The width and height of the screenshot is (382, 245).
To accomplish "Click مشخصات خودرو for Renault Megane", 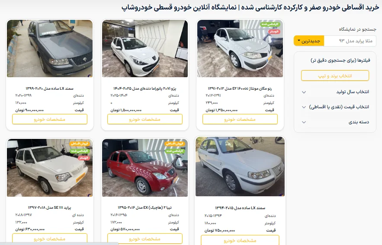I will (240, 119).
